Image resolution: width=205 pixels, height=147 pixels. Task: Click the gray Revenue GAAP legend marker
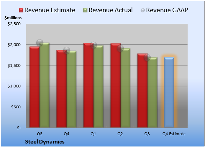tap(143, 10)
